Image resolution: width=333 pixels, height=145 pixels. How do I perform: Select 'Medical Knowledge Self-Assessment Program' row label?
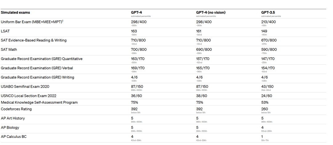[39, 102]
